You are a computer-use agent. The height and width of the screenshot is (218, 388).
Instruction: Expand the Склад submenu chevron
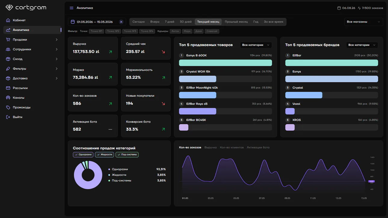[57, 59]
